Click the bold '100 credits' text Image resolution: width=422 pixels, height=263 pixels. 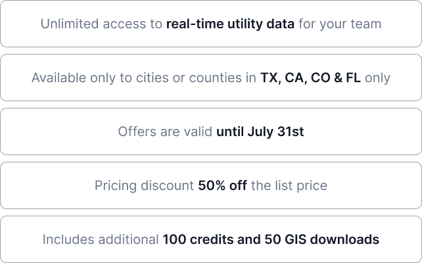tap(198, 239)
